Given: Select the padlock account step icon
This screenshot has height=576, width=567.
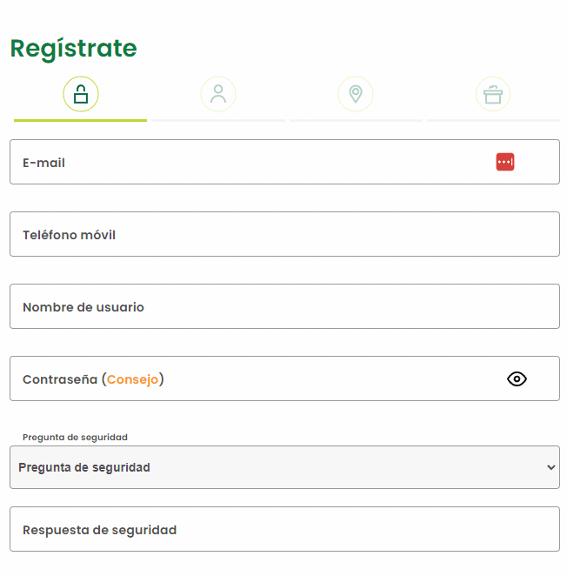Looking at the screenshot, I should pos(81,94).
